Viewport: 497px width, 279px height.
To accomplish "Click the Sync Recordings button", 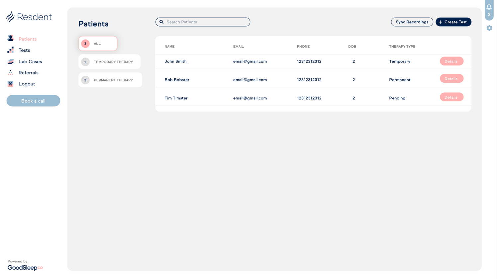I will pyautogui.click(x=412, y=22).
